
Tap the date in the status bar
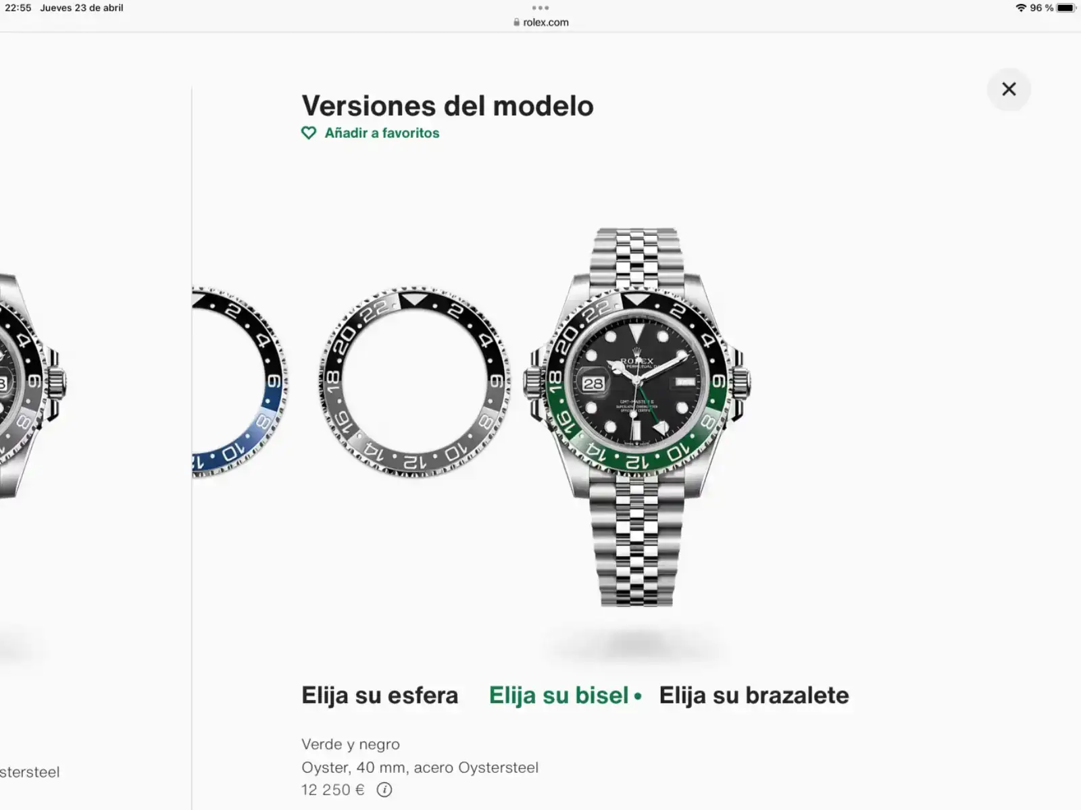coord(82,8)
